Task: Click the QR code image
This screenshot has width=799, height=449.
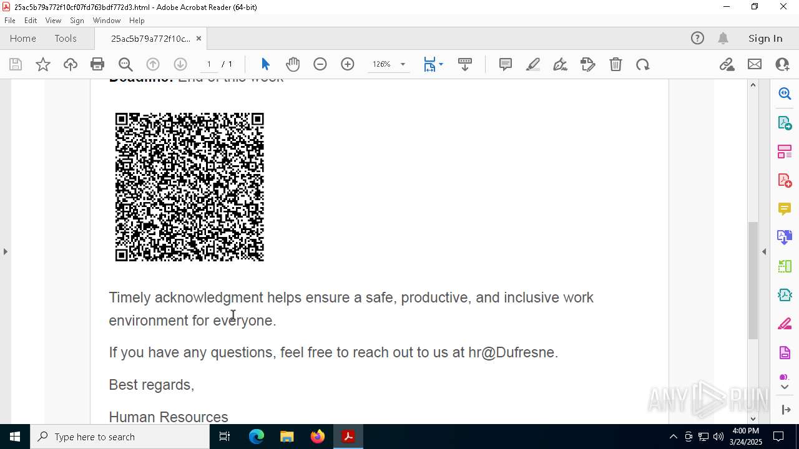Action: pos(190,187)
